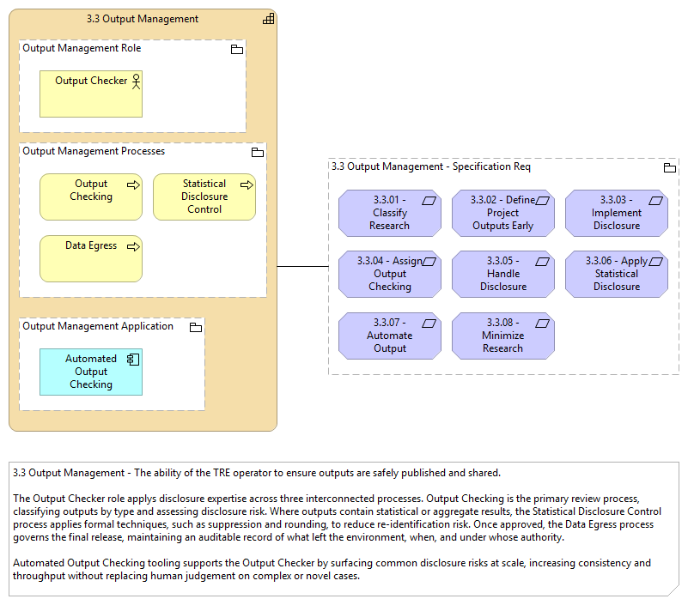Click the actor icon on Output Checker
688x605 pixels.
tap(137, 82)
